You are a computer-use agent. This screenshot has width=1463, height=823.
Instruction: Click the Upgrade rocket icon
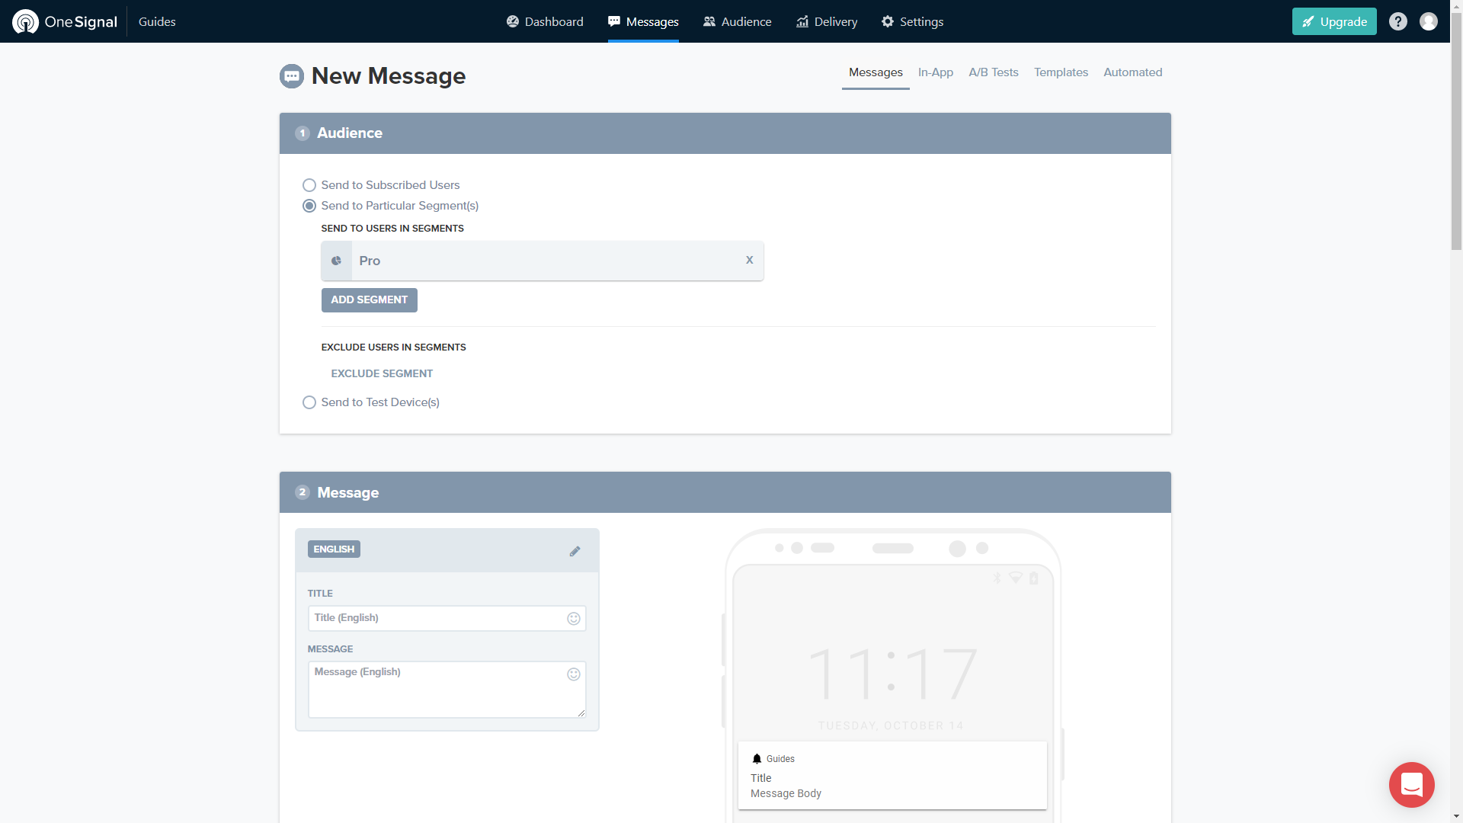(x=1308, y=21)
